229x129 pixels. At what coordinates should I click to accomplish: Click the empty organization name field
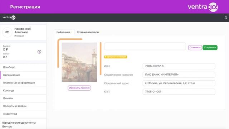click(145, 46)
